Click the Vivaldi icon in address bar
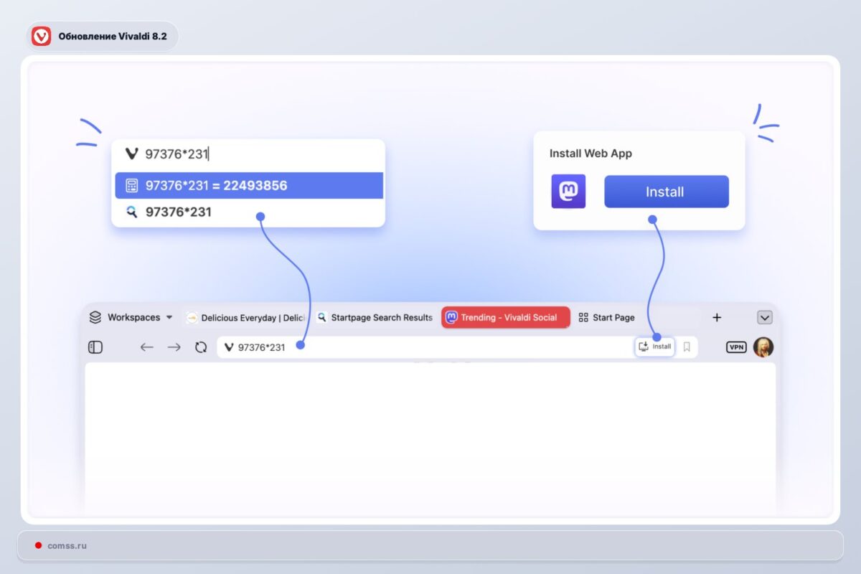This screenshot has width=861, height=574. (x=229, y=347)
